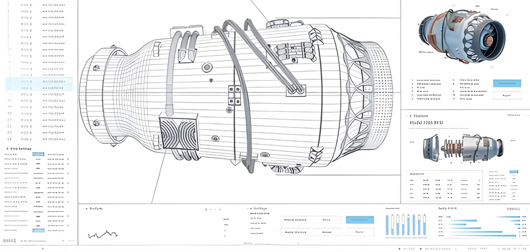The image size is (530, 252).
Task: Click the small blue indicator left of the bottom settings list
Action: click(225, 220)
